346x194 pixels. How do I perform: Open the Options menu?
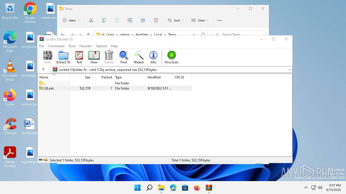click(102, 46)
